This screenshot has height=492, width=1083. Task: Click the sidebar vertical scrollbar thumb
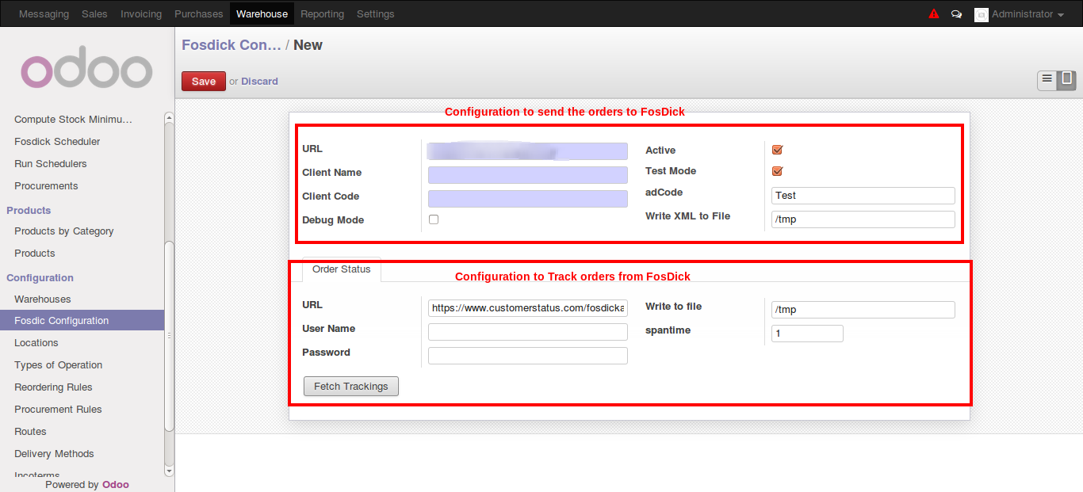(169, 336)
